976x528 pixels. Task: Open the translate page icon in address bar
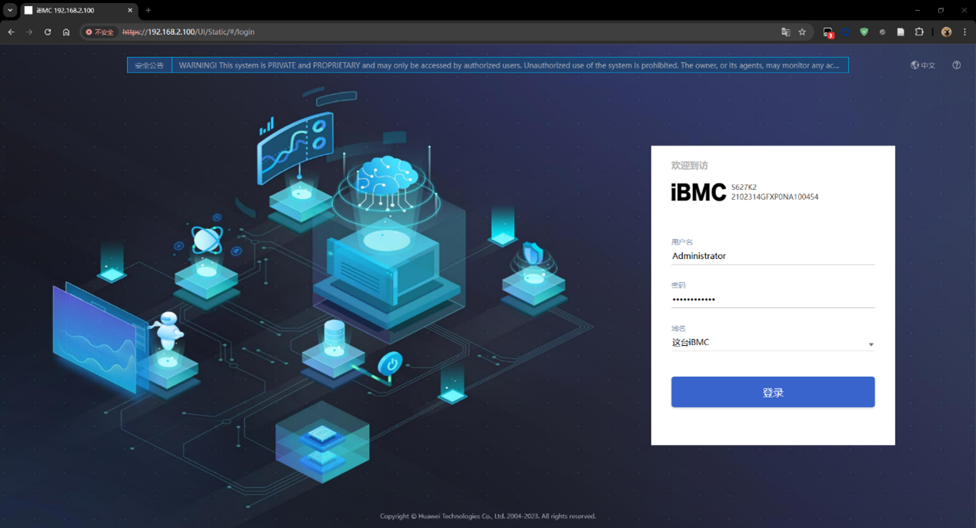(x=785, y=32)
